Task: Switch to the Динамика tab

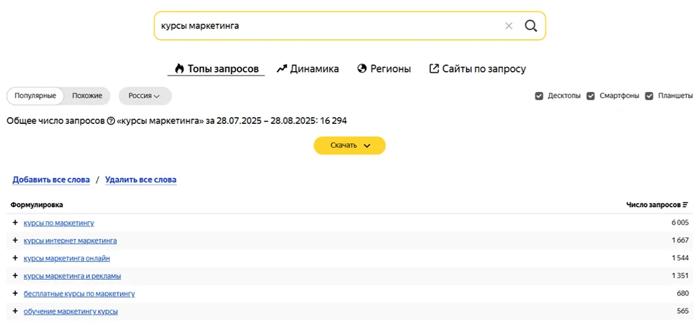Action: click(308, 69)
